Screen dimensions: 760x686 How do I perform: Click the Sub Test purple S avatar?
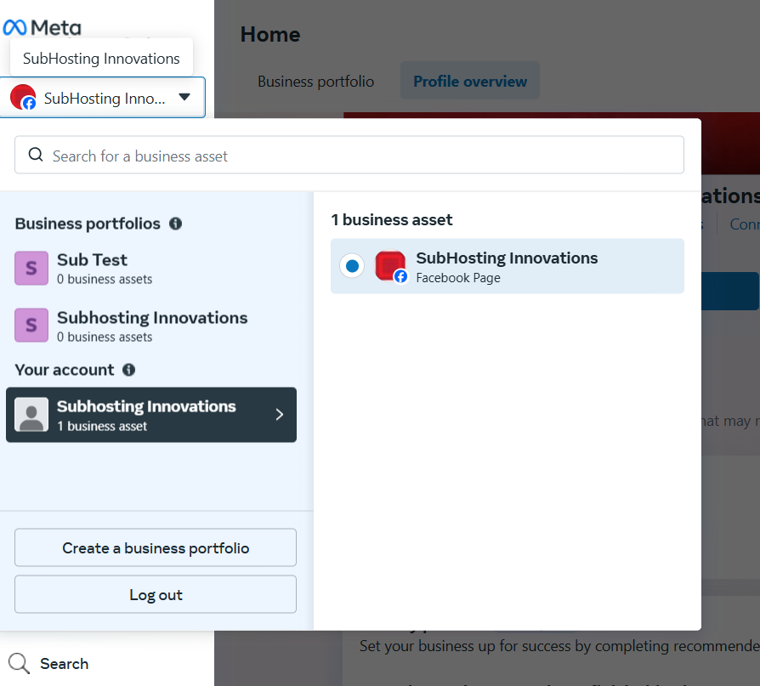click(x=31, y=268)
